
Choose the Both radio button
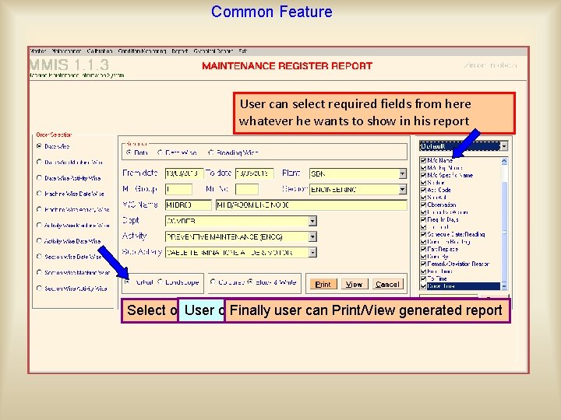pos(129,152)
